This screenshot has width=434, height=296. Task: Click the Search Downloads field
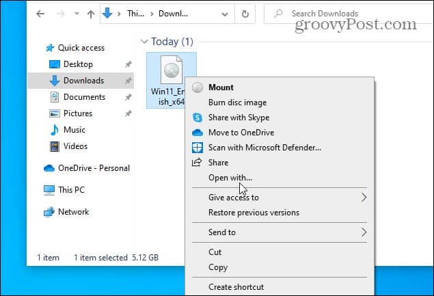pos(342,14)
